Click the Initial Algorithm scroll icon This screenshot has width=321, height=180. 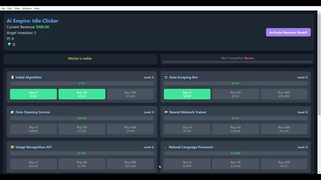point(12,77)
